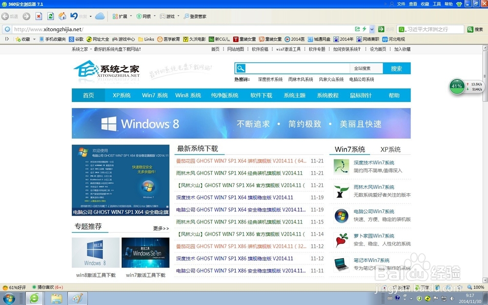Open the 雨林木风Win7系统 link
Viewport: 488px width, 305px height.
374,187
